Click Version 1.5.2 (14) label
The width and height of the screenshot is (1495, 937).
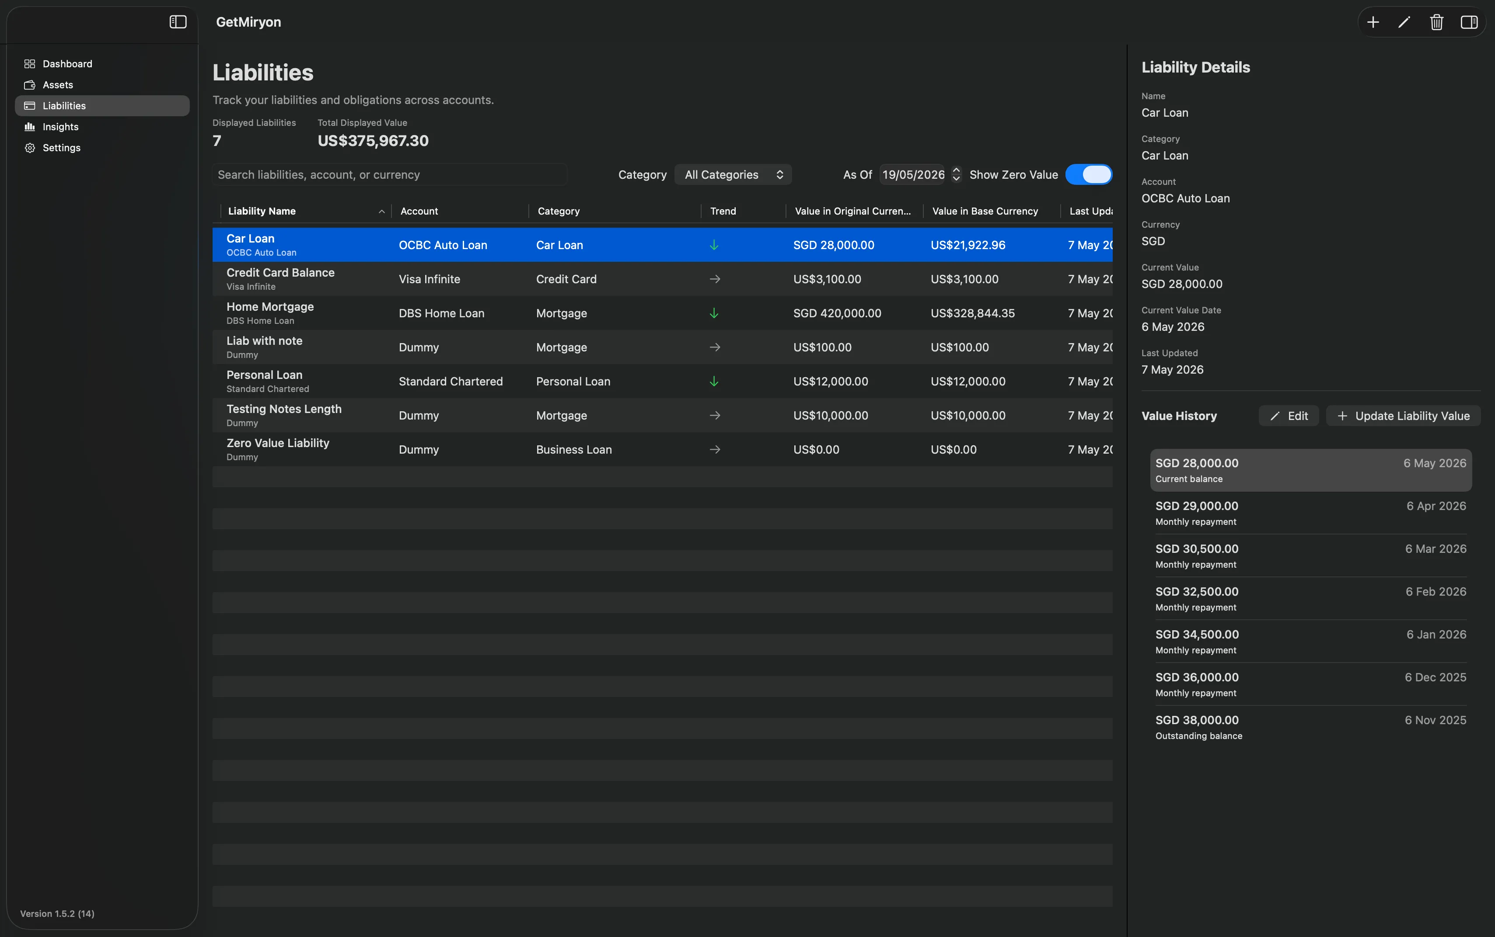click(x=57, y=914)
